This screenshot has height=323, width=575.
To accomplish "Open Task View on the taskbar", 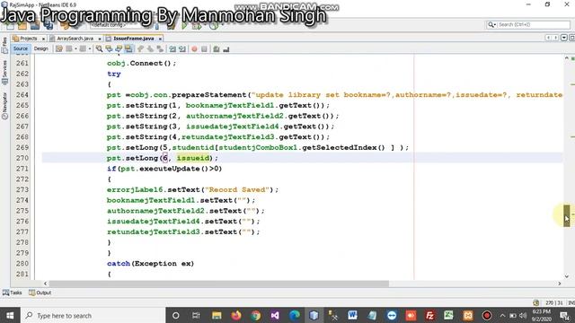I will (x=196, y=315).
